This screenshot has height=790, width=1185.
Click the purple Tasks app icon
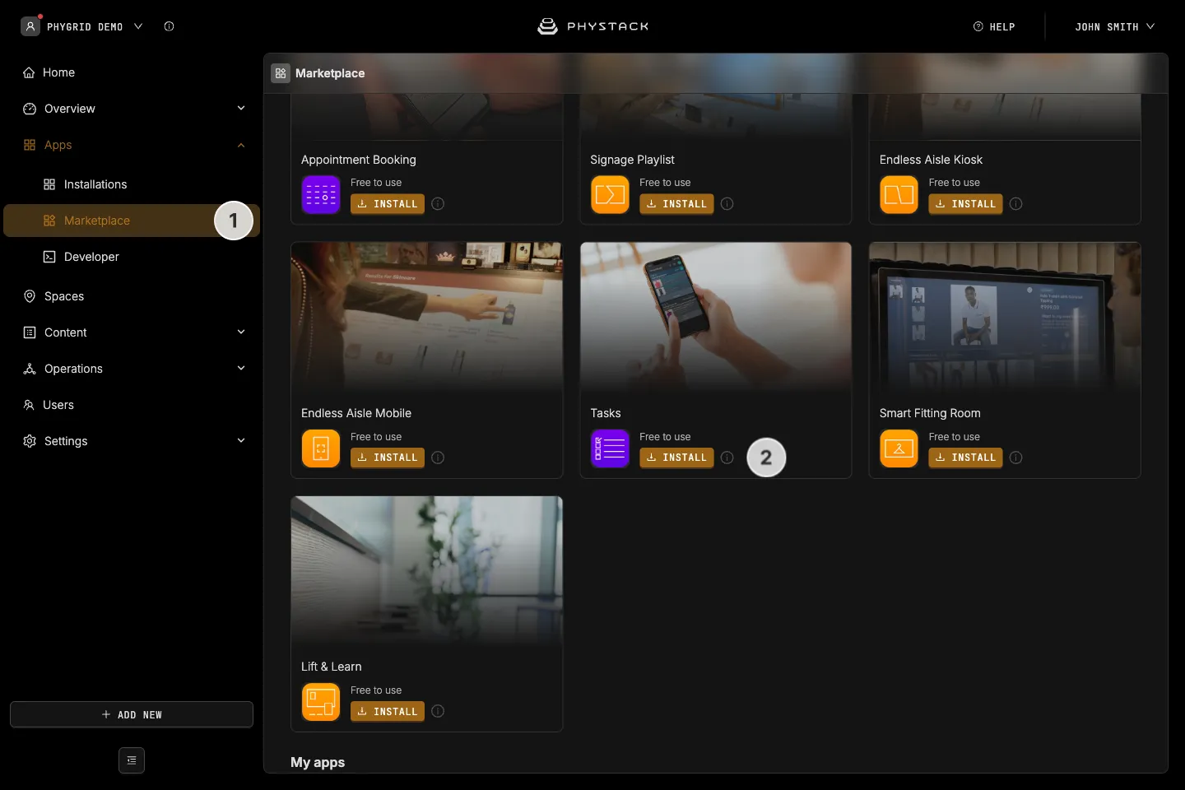tap(610, 448)
